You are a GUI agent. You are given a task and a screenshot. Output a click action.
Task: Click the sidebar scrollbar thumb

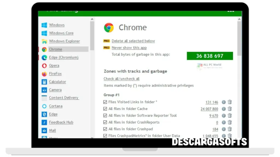point(92,36)
